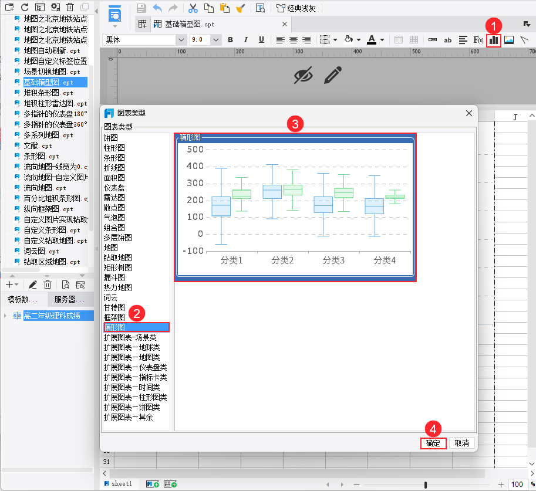Open 流向地图.cpt in file tree
This screenshot has width=536, height=491.
tap(45, 188)
